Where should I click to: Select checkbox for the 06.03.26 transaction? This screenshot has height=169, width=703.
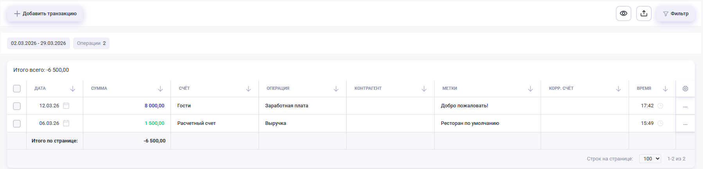pos(17,124)
